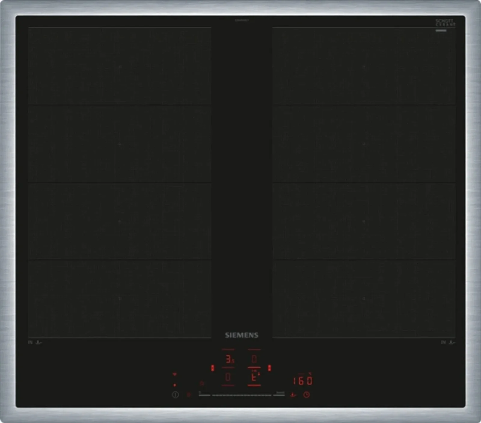Tap the hood/home symbol left of zone displays

[x=202, y=383]
